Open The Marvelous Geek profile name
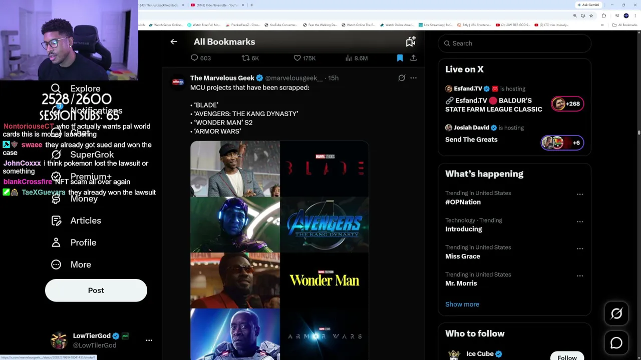The width and height of the screenshot is (641, 360). pyautogui.click(x=222, y=78)
